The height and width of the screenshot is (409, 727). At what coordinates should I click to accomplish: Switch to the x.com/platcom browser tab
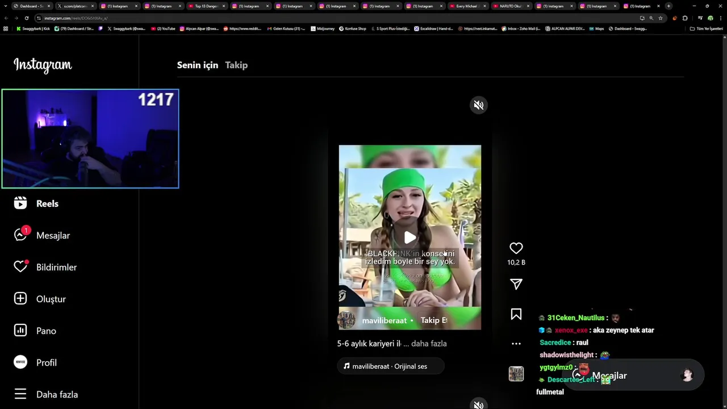click(x=76, y=6)
